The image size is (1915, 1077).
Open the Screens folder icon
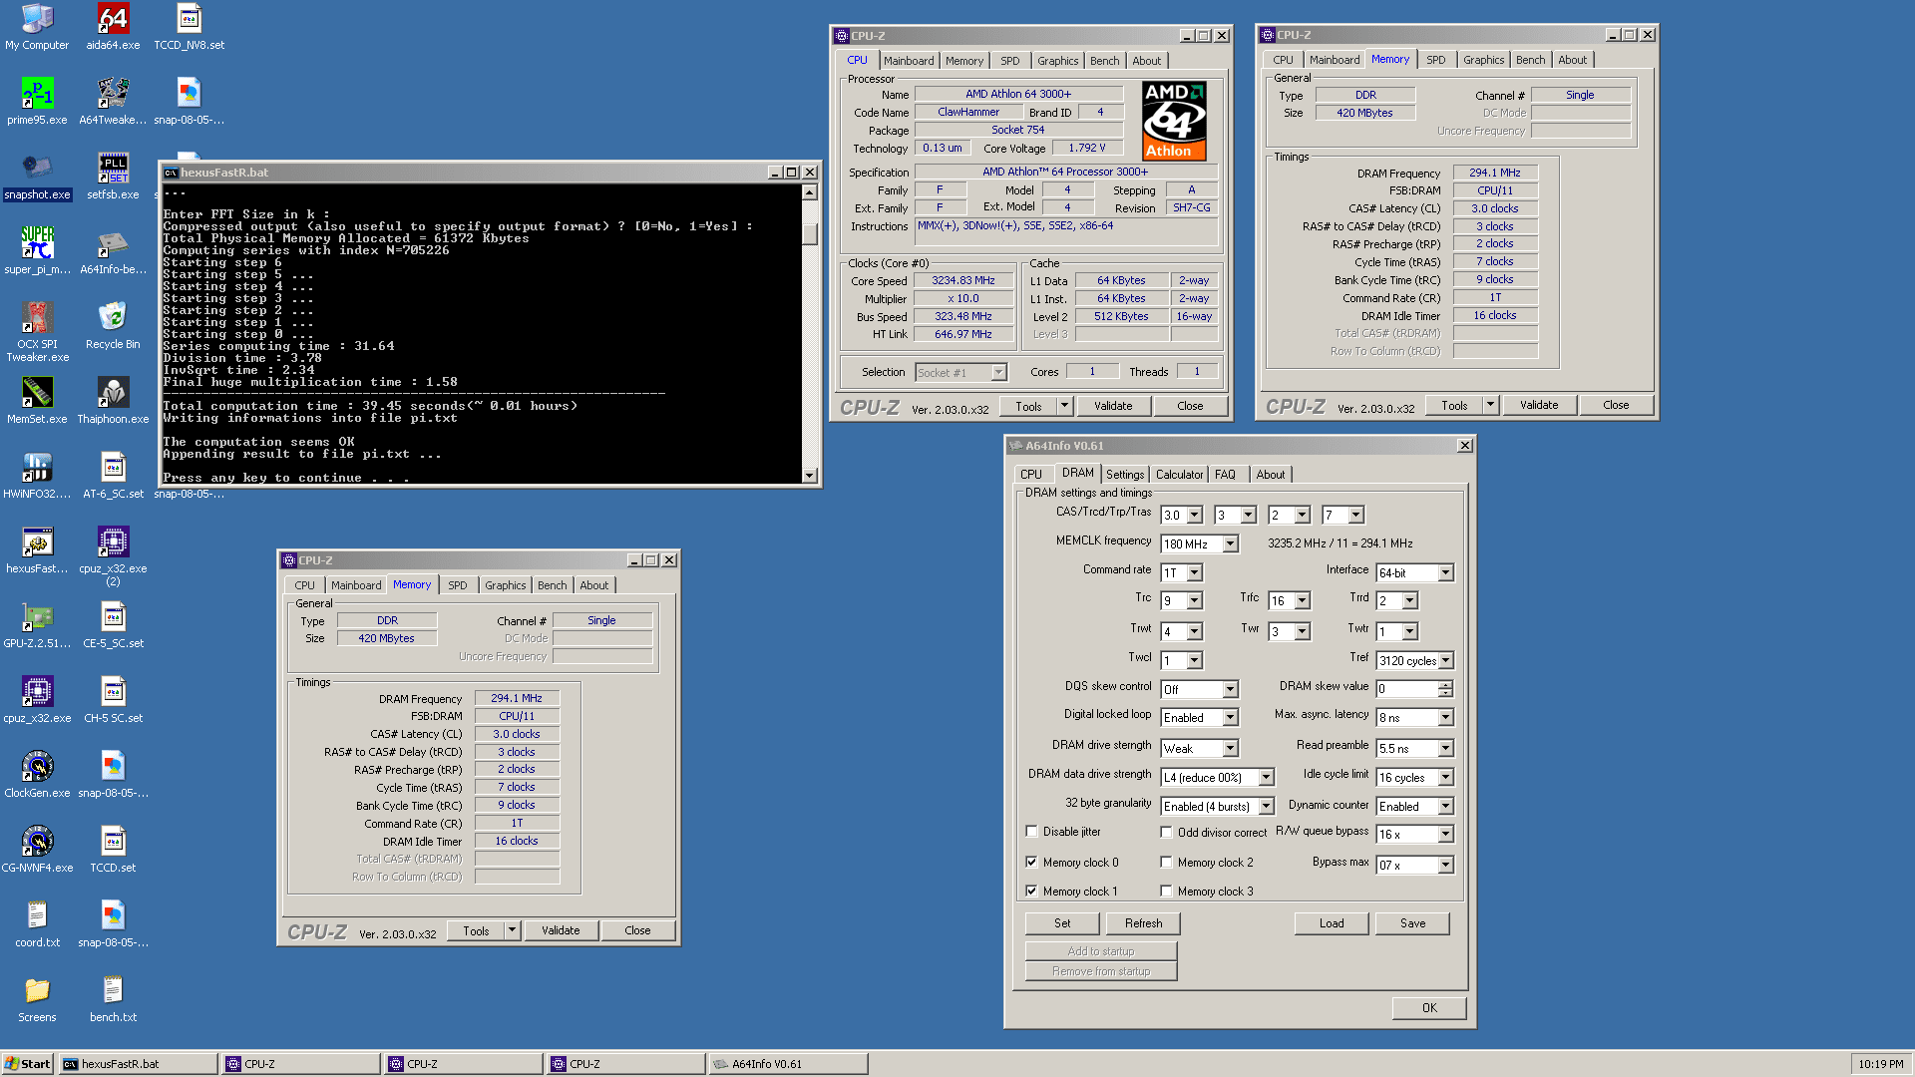point(37,999)
